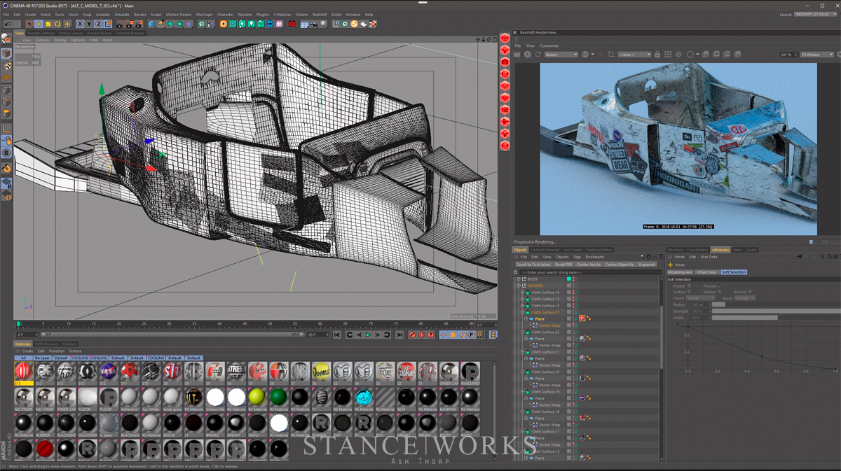Open the MoGraph menu
This screenshot has width=841, height=471.
click(204, 14)
